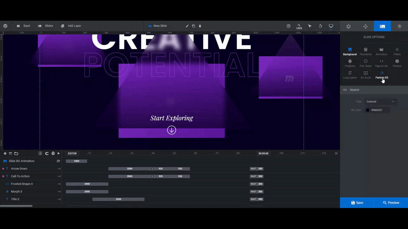
Task: Click the timeline stopwatch icon
Action: coord(53,153)
